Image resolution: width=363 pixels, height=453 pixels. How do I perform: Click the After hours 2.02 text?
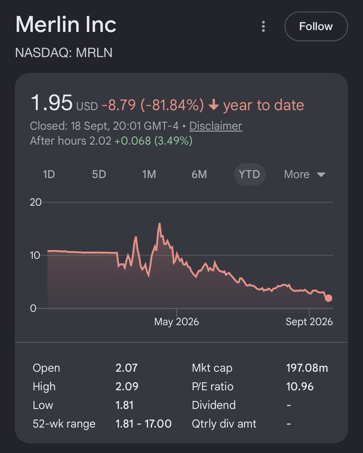coord(71,141)
